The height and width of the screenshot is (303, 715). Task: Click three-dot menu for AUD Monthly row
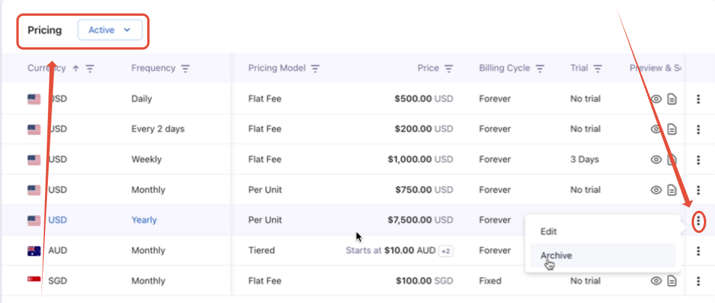click(699, 250)
